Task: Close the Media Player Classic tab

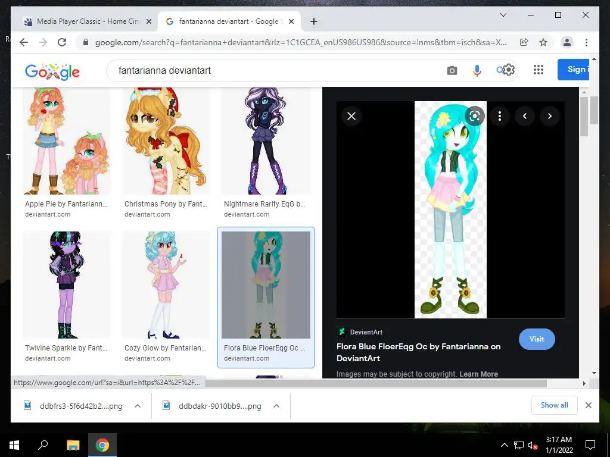Action: (x=148, y=22)
